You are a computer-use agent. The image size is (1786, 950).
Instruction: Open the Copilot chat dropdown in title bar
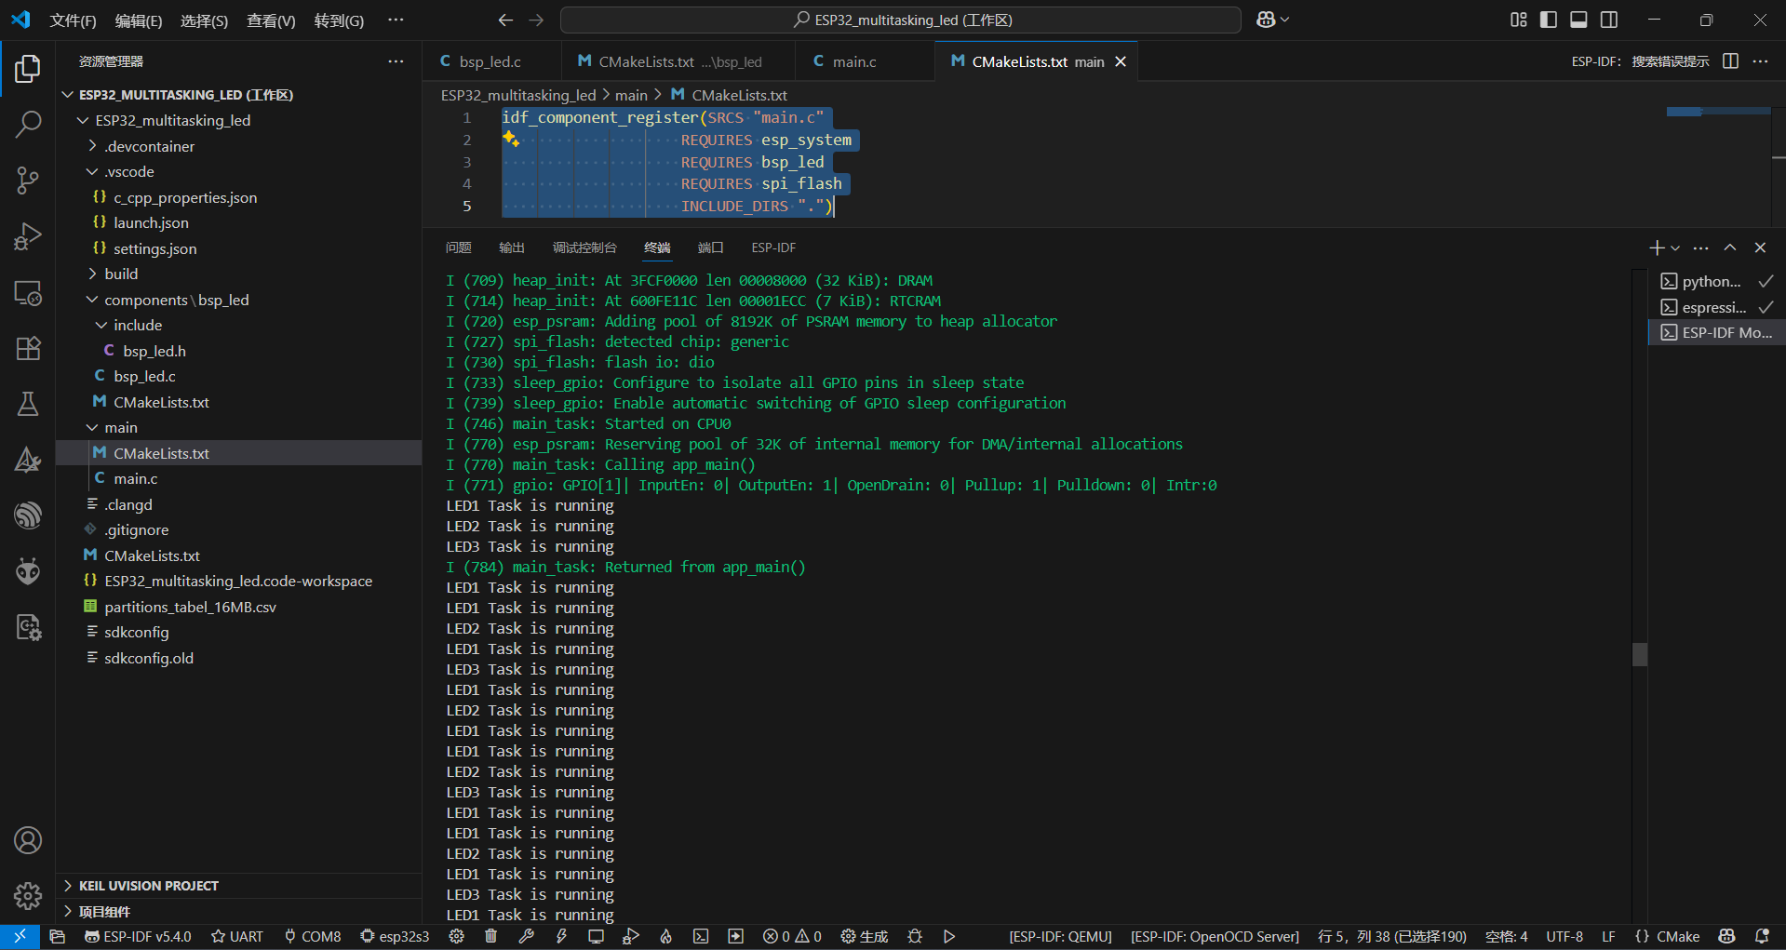(x=1285, y=20)
